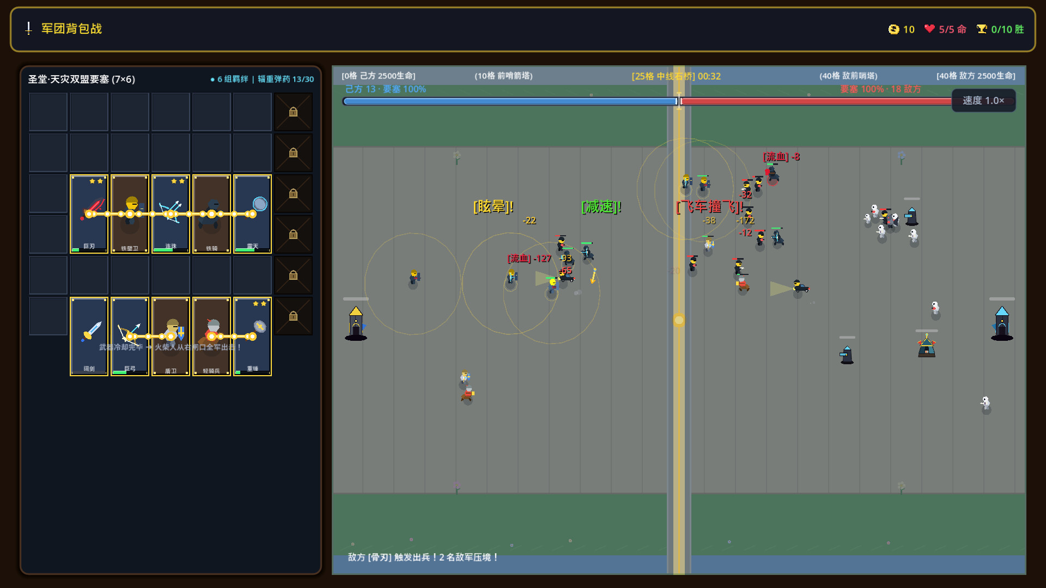Click the [减速]! slow popup text
The width and height of the screenshot is (1046, 588).
click(601, 207)
